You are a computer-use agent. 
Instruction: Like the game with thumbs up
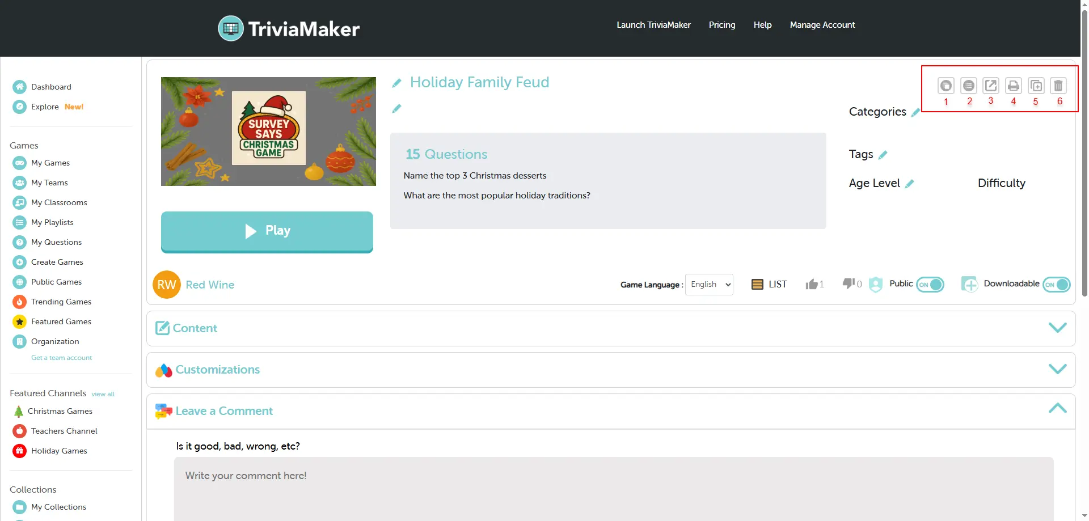(x=812, y=284)
